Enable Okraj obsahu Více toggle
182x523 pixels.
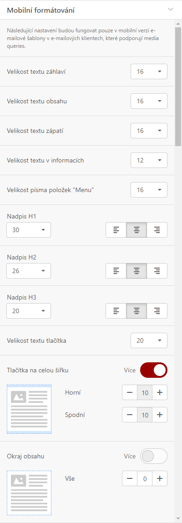pos(154,456)
